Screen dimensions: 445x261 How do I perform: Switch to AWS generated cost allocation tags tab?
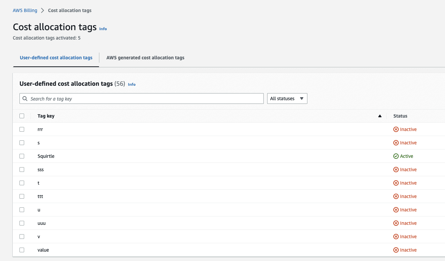pos(145,58)
